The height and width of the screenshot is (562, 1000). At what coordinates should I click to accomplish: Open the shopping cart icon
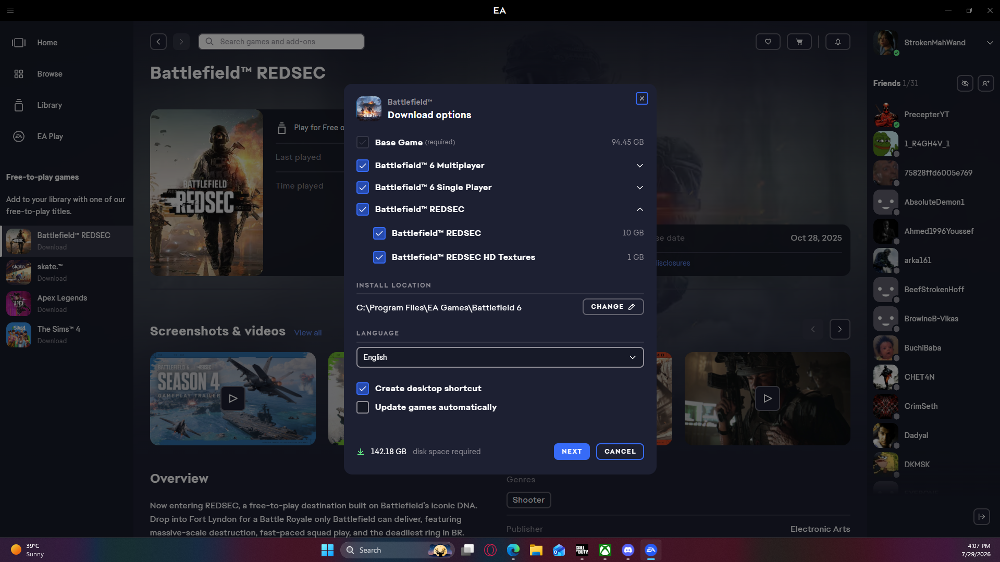[x=799, y=42]
